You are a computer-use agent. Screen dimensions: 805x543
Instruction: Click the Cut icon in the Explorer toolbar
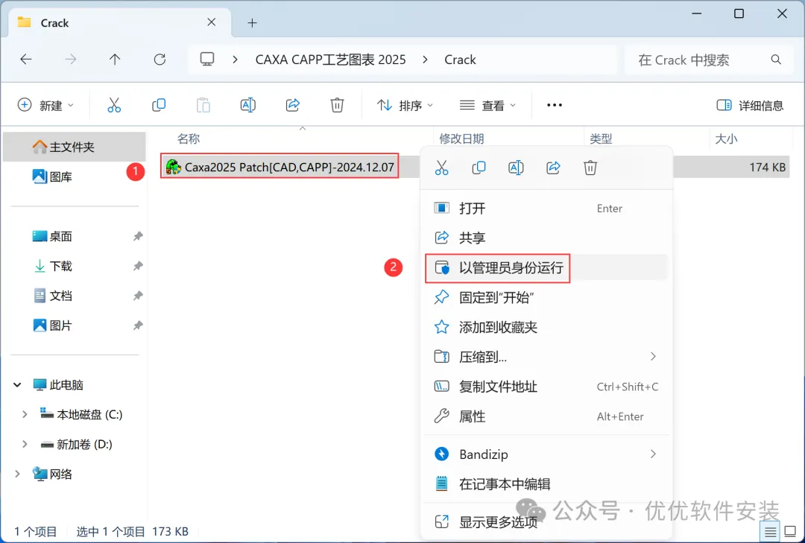pyautogui.click(x=114, y=105)
